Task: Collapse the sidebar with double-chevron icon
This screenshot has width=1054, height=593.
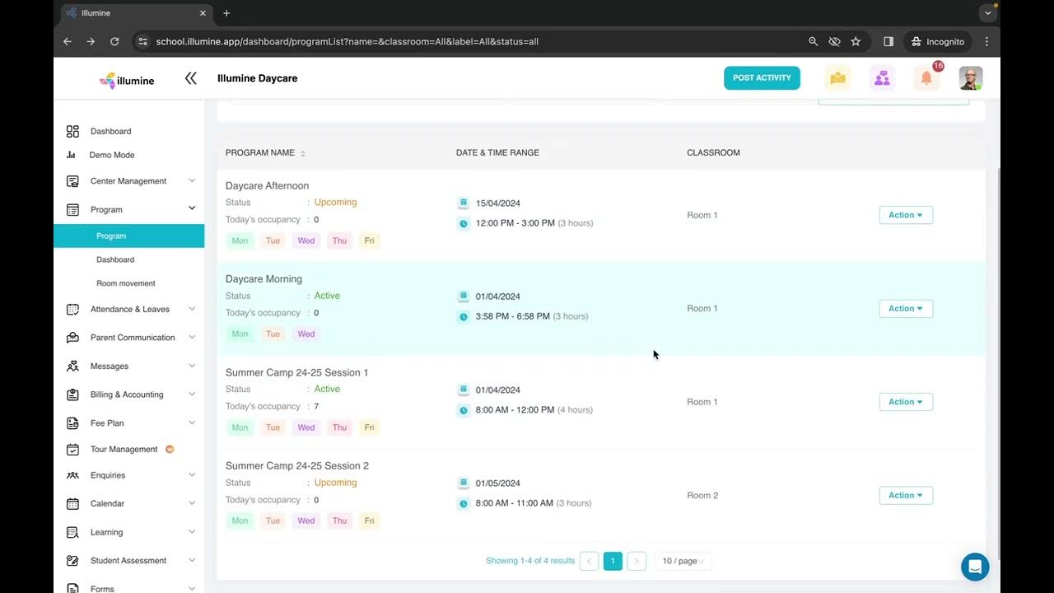Action: [190, 78]
